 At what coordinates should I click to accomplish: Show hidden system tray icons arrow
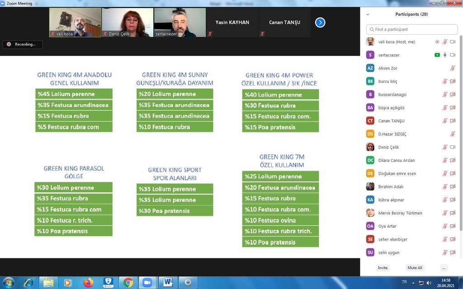tap(413, 283)
